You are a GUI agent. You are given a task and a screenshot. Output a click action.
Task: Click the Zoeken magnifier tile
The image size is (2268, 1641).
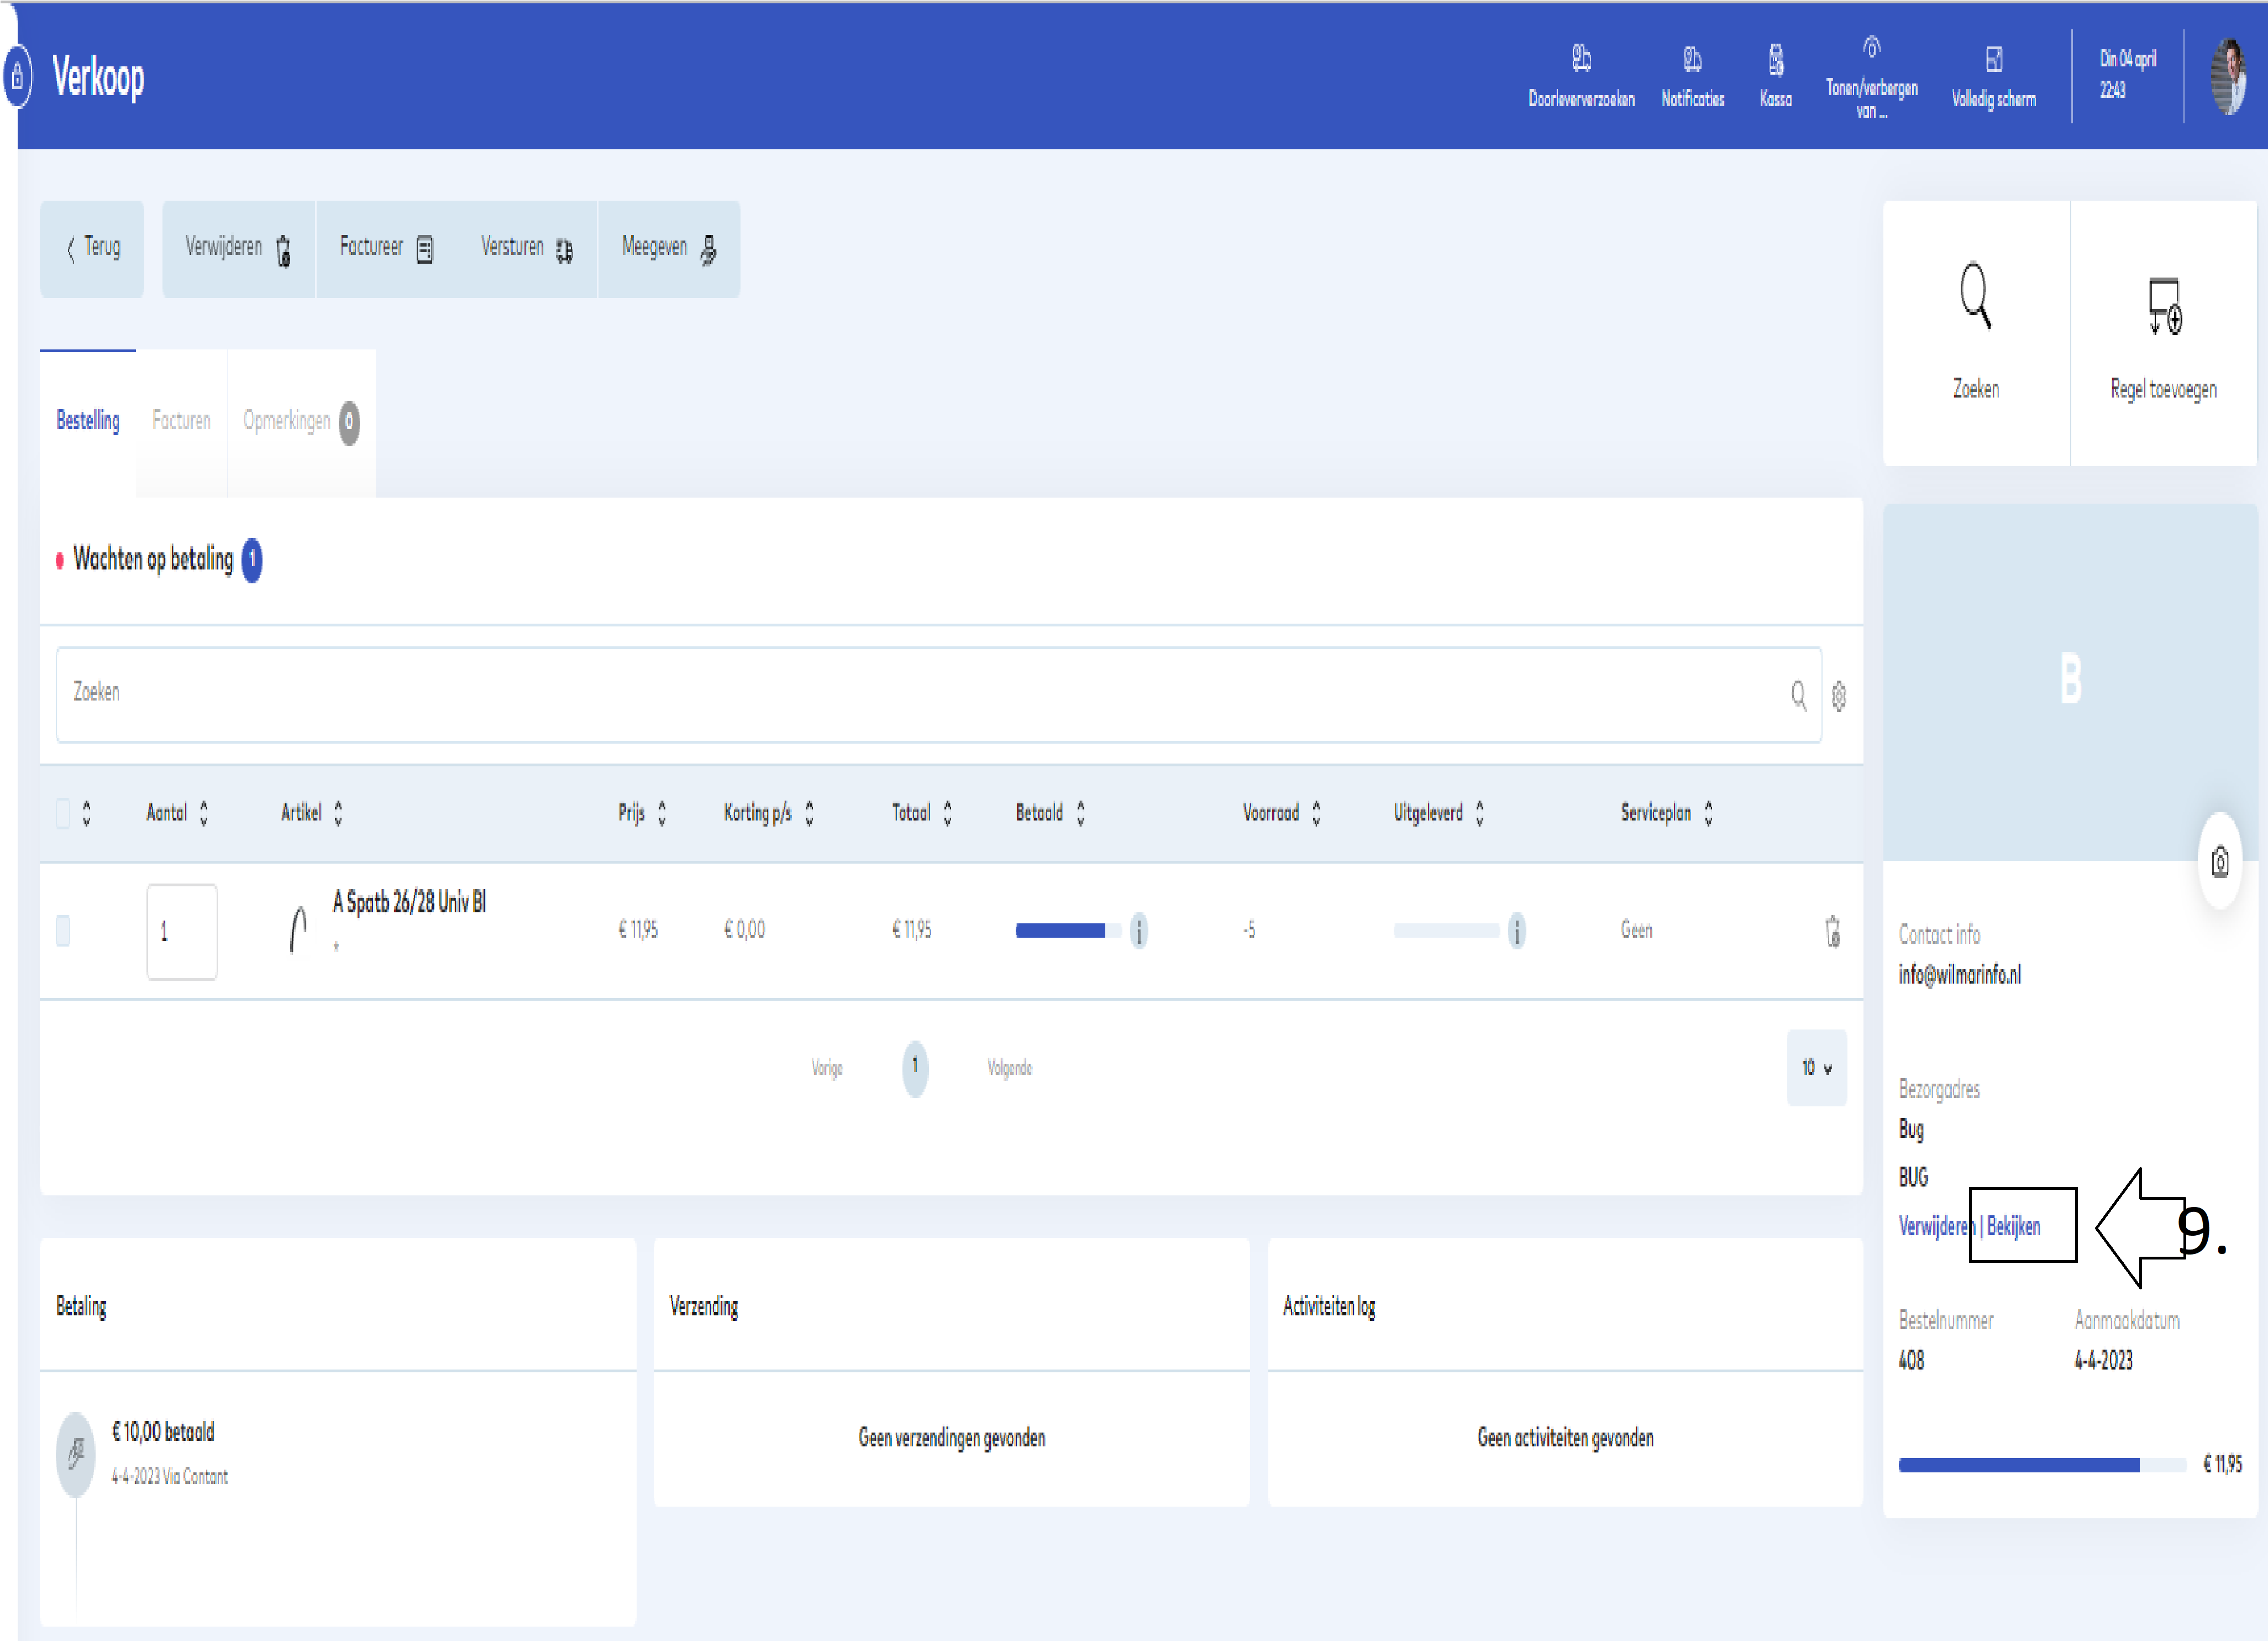1975,297
